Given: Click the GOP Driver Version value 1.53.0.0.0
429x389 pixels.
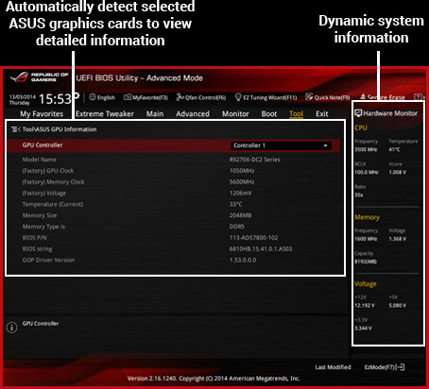Looking at the screenshot, I should (x=243, y=261).
